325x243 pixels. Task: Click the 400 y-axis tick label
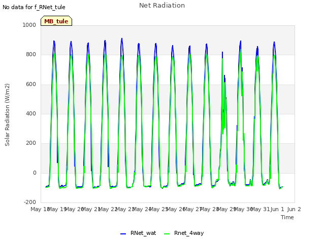[31, 113]
